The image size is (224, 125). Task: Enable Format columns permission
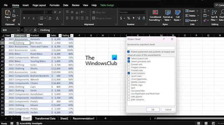click(129, 67)
